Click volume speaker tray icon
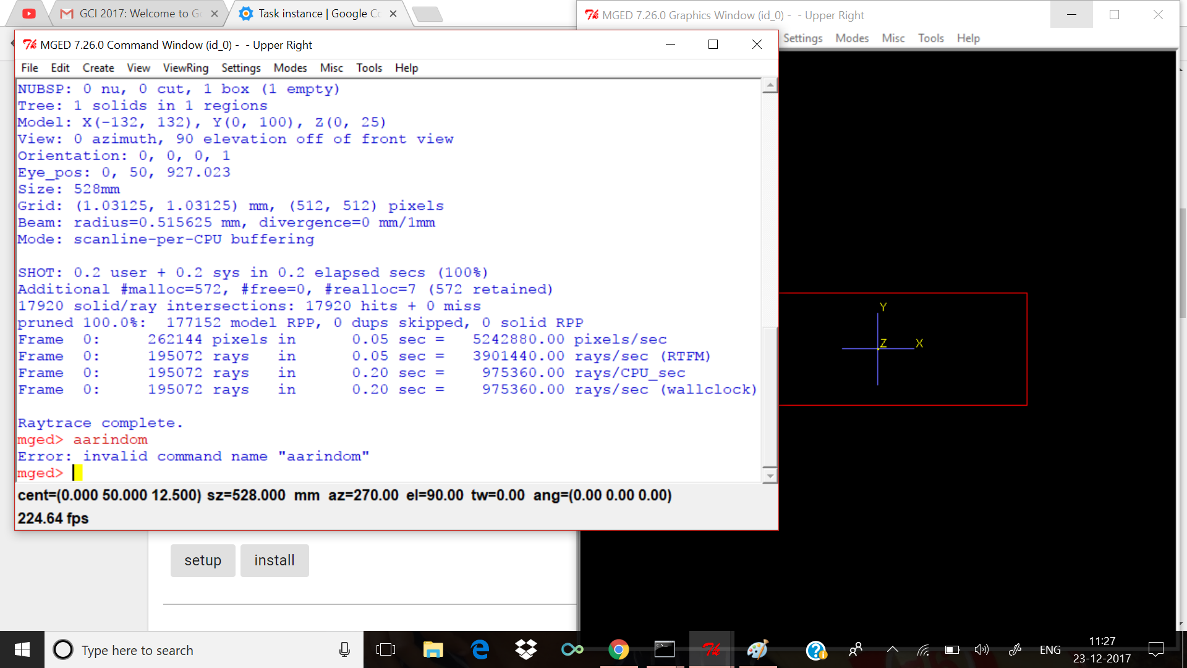Screen dimensions: 1187x668 [982, 649]
